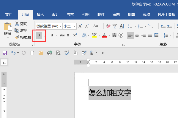This screenshot has width=178, height=118.
Task: Open the text effects dropdown arrow
Action: coord(89,35)
